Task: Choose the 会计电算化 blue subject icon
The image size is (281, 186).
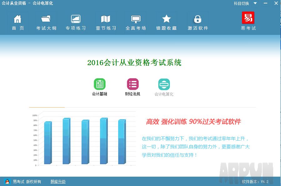Action: point(164,84)
